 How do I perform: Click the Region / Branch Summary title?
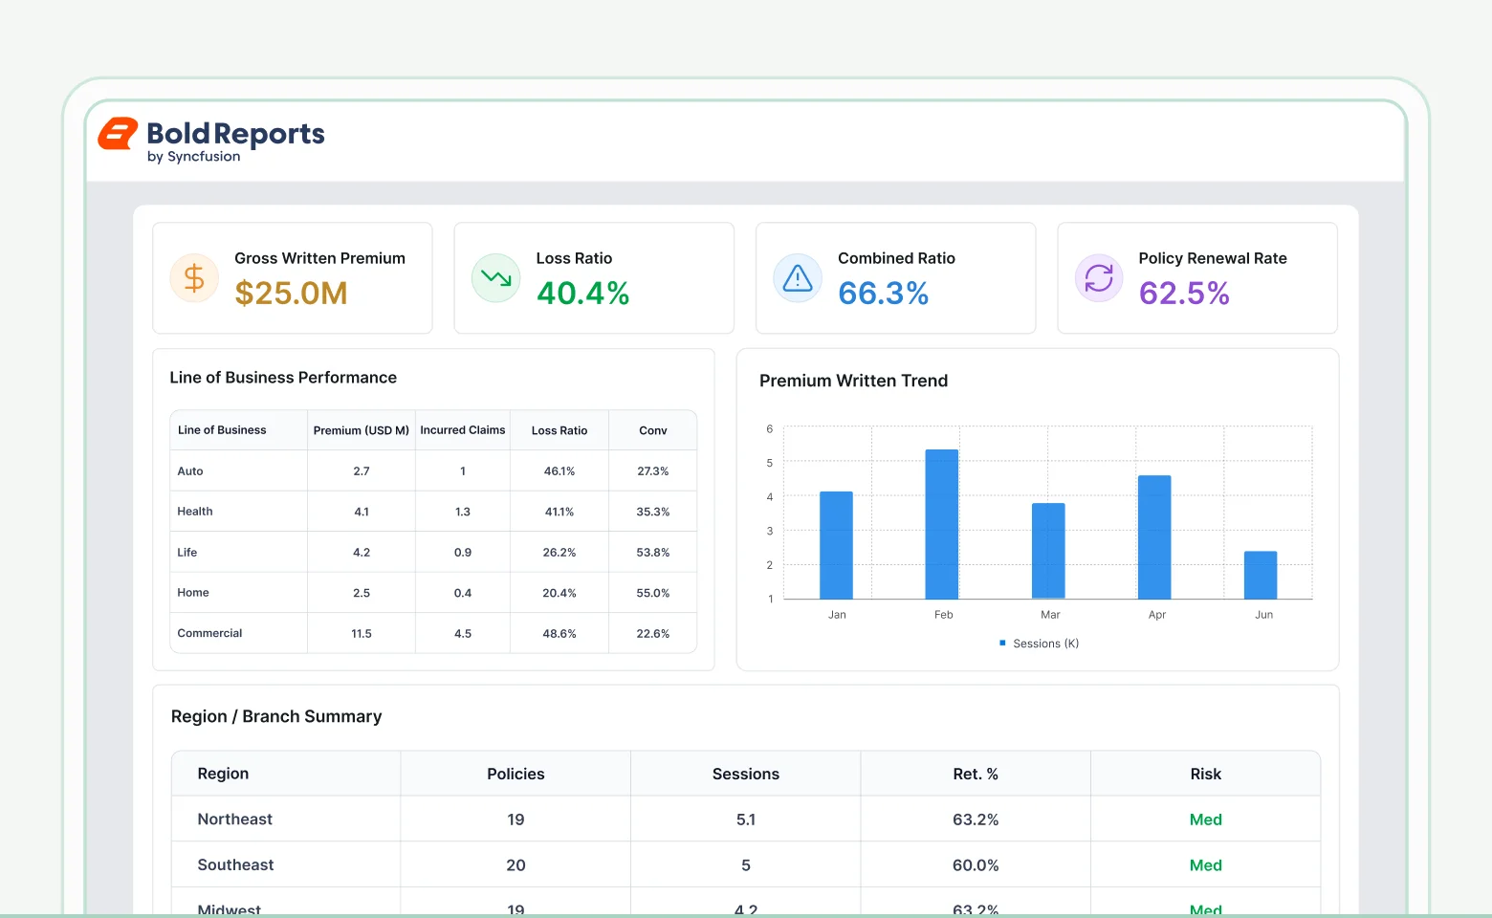coord(276,716)
